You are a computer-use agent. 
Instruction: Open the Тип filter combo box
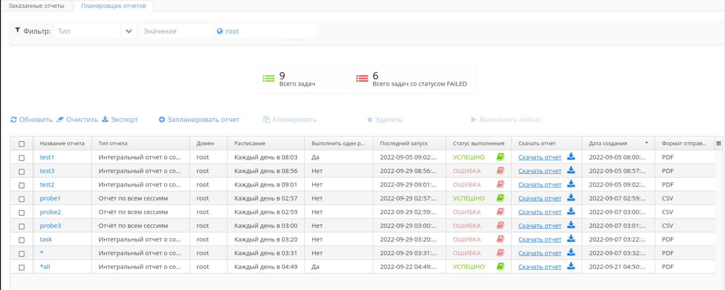[87, 31]
